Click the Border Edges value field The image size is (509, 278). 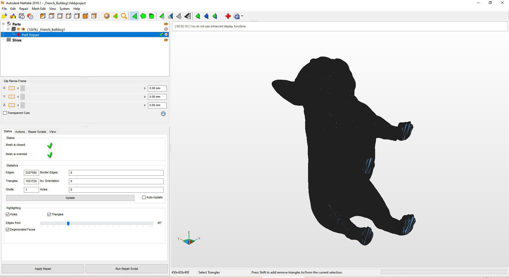pos(116,173)
